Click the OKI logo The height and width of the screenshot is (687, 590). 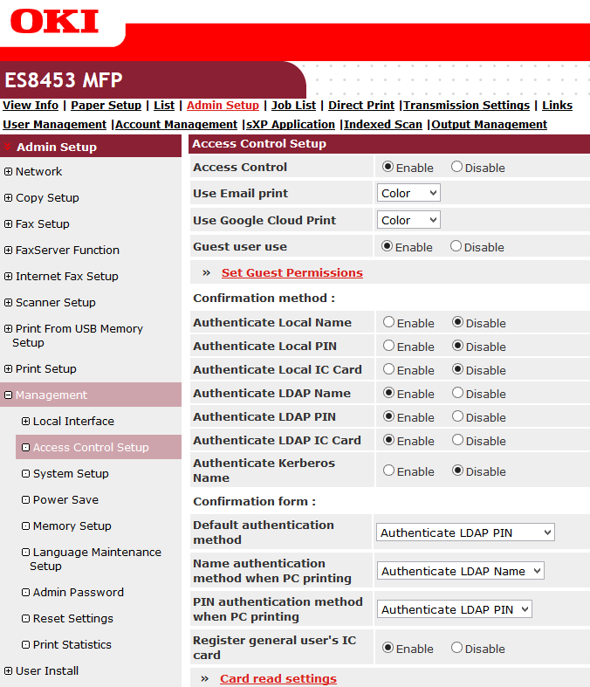pyautogui.click(x=54, y=22)
